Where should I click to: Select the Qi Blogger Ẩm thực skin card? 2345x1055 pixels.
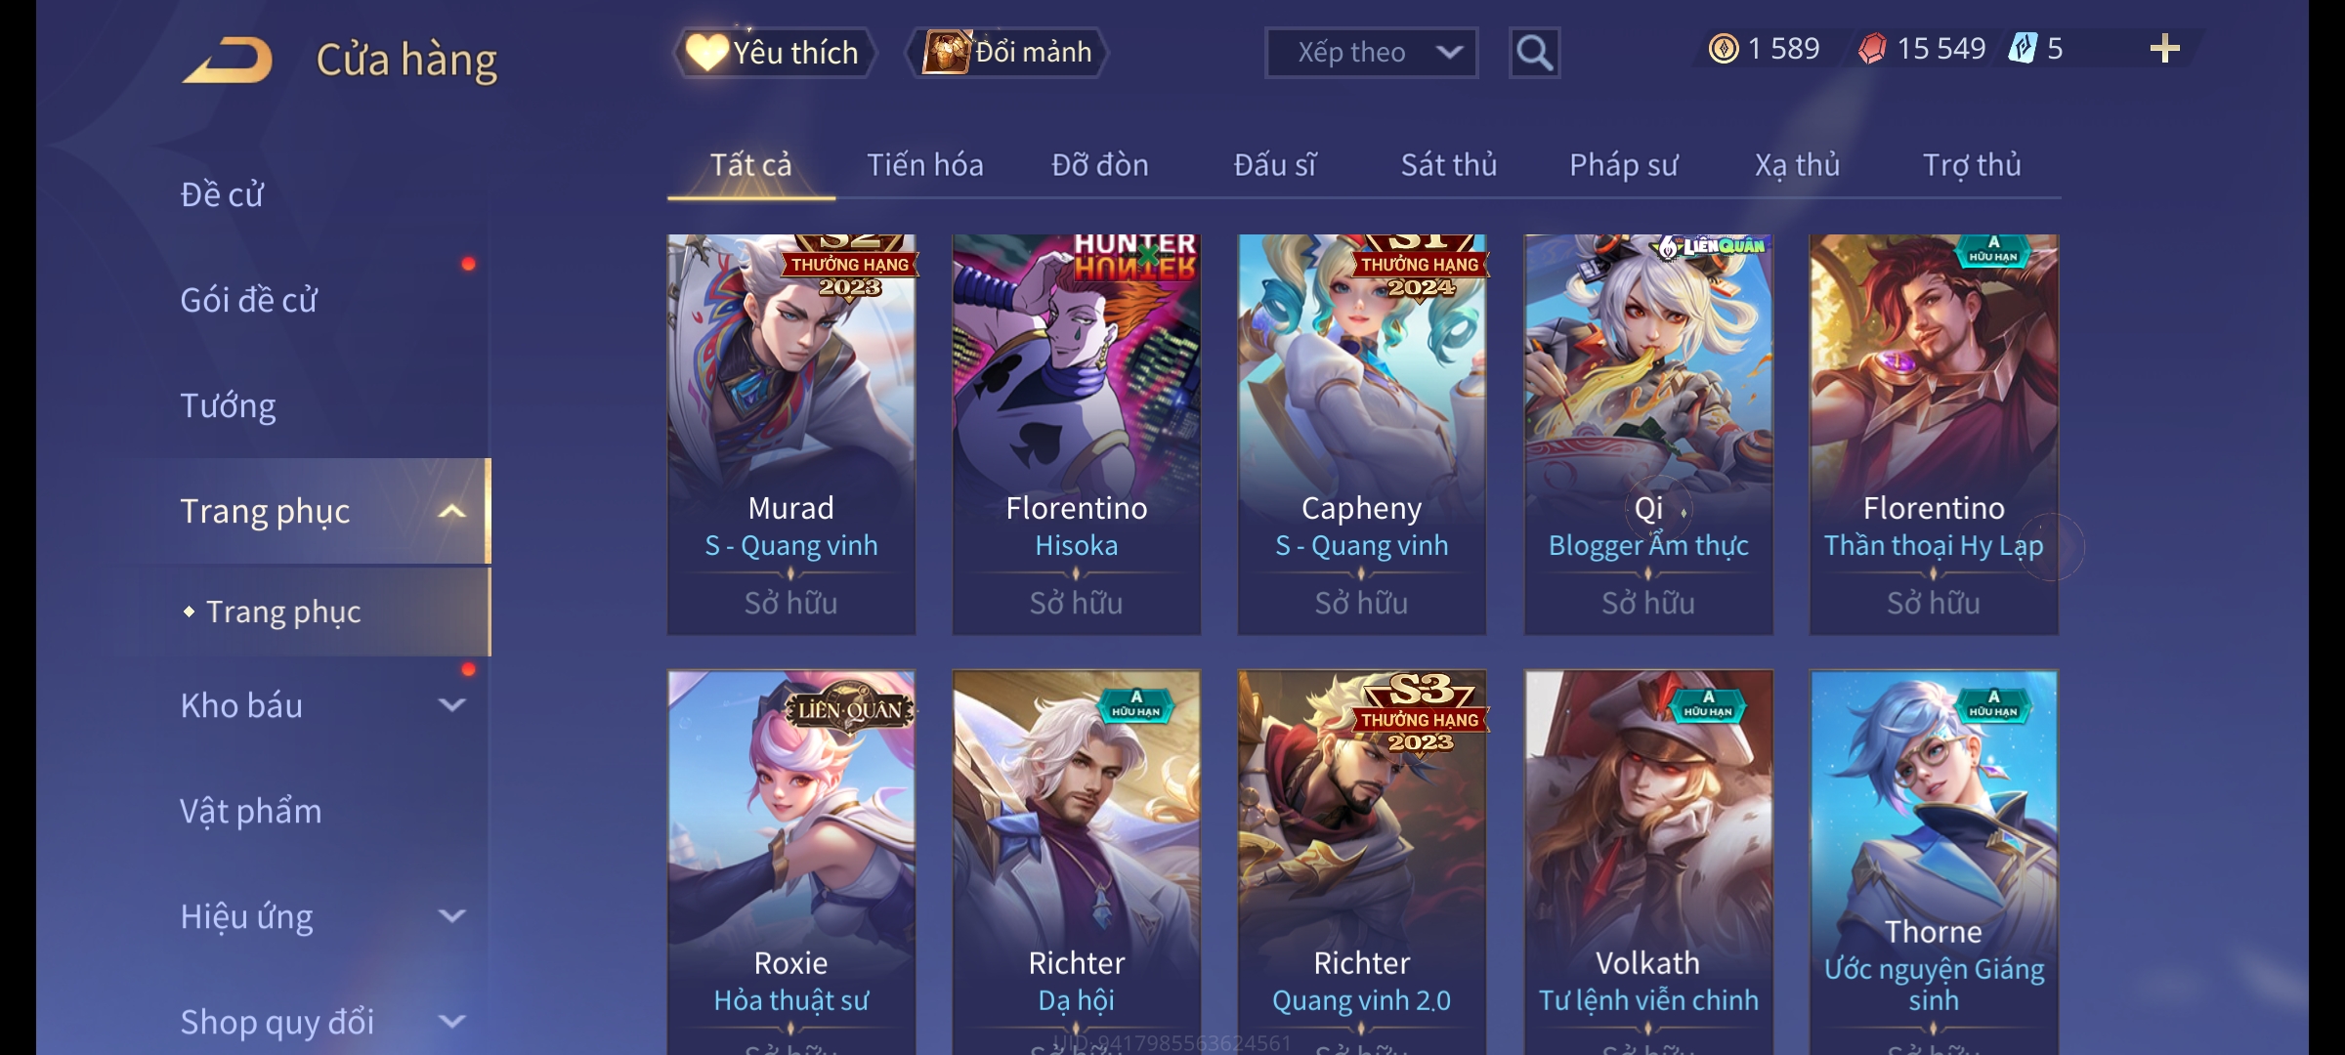[x=1648, y=435]
